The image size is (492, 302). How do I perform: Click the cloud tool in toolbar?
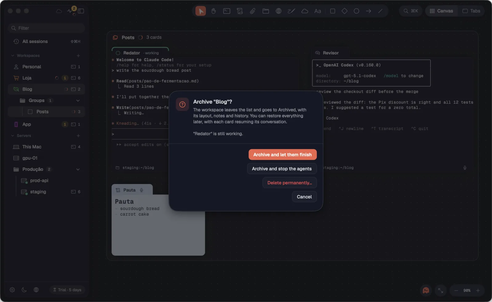305,11
